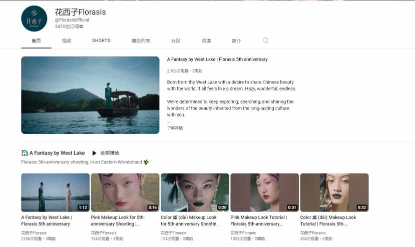Click the @FlorasisOfficial handle
The width and height of the screenshot is (415, 247).
[x=72, y=20]
